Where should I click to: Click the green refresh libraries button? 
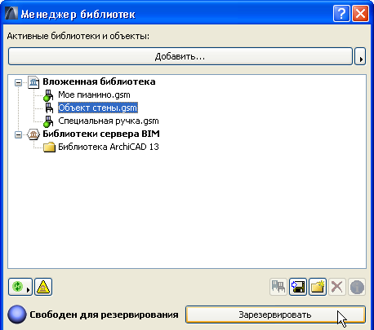pyautogui.click(x=20, y=287)
